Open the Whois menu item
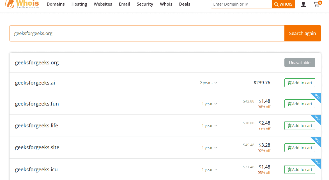Viewport: 329px width, 180px height. [166, 4]
